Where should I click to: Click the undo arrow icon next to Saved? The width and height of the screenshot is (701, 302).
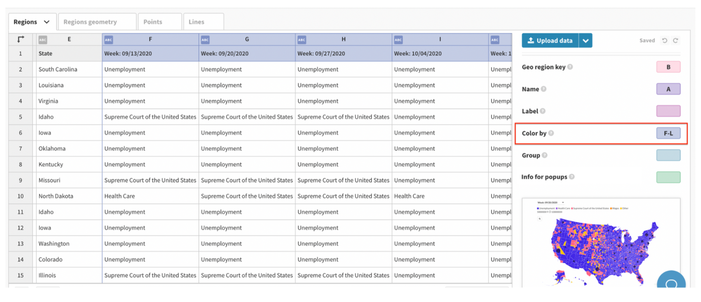tap(664, 41)
